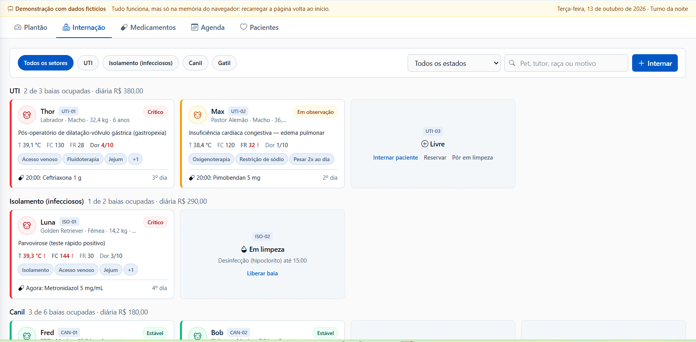Viewport: 696px width, 342px height.
Task: Click the Isolamento tag on Luna's card
Action: [36, 270]
